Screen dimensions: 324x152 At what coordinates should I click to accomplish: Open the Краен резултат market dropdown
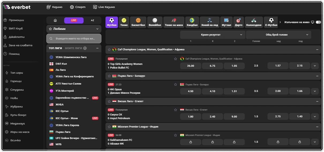pyautogui.click(x=213, y=35)
